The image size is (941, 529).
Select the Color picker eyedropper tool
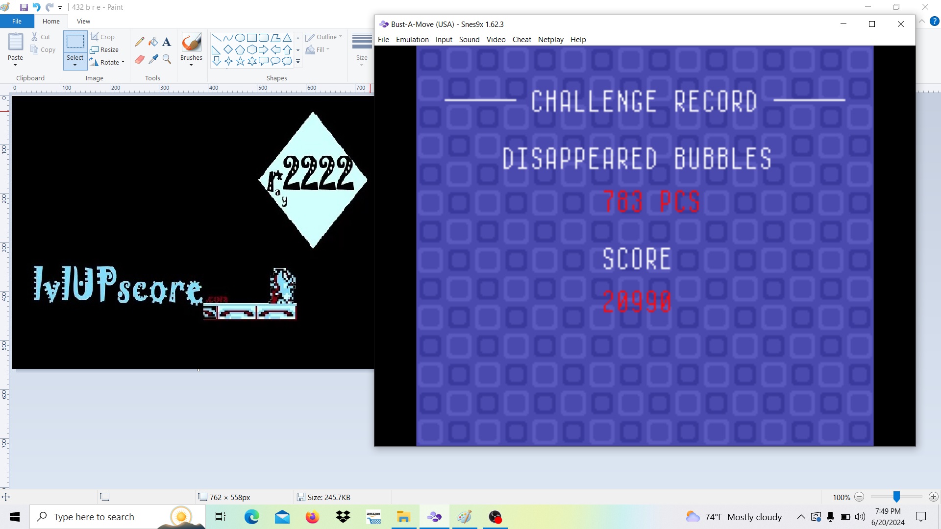point(153,59)
